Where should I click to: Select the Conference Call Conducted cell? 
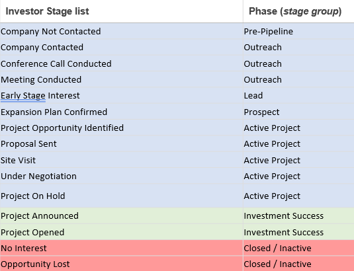point(122,63)
